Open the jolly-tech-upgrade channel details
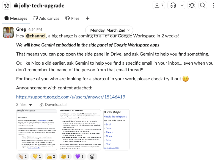The height and width of the screenshot is (162, 215). click(x=39, y=6)
